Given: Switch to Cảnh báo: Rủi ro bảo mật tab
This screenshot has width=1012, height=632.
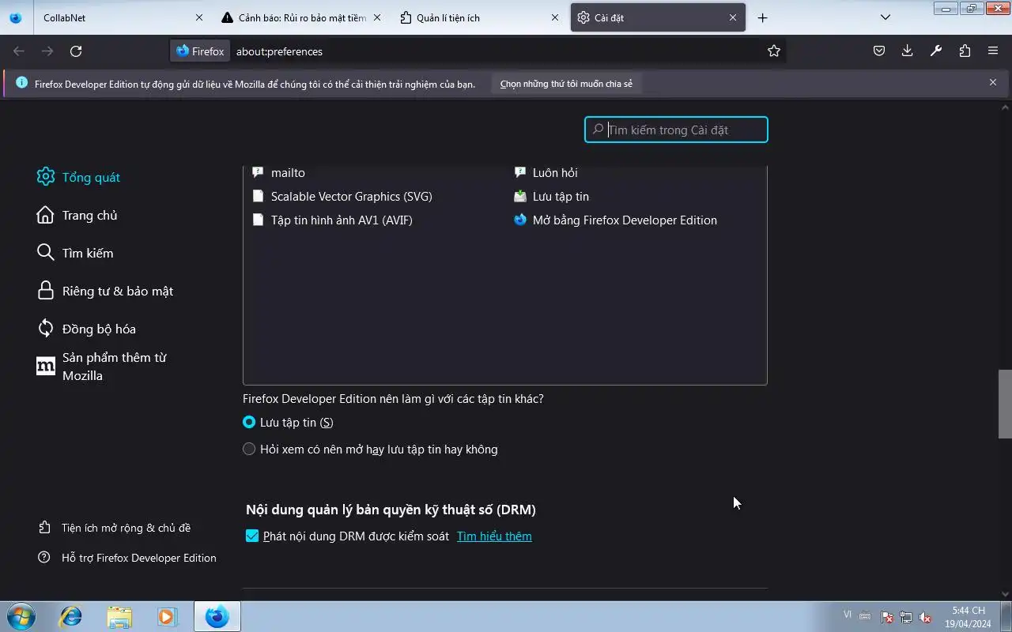Looking at the screenshot, I should point(301,17).
